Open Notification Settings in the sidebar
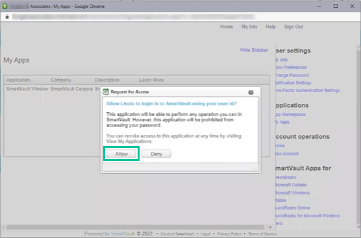Image resolution: width=361 pixels, height=238 pixels. tap(293, 83)
